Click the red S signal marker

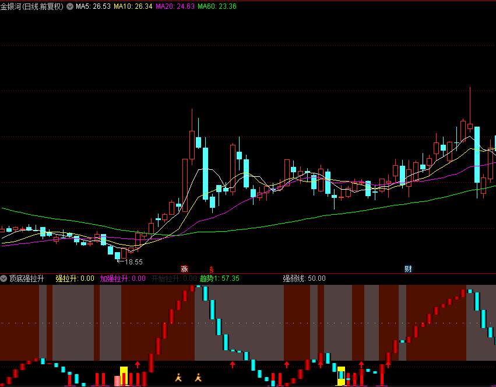pyautogui.click(x=212, y=270)
